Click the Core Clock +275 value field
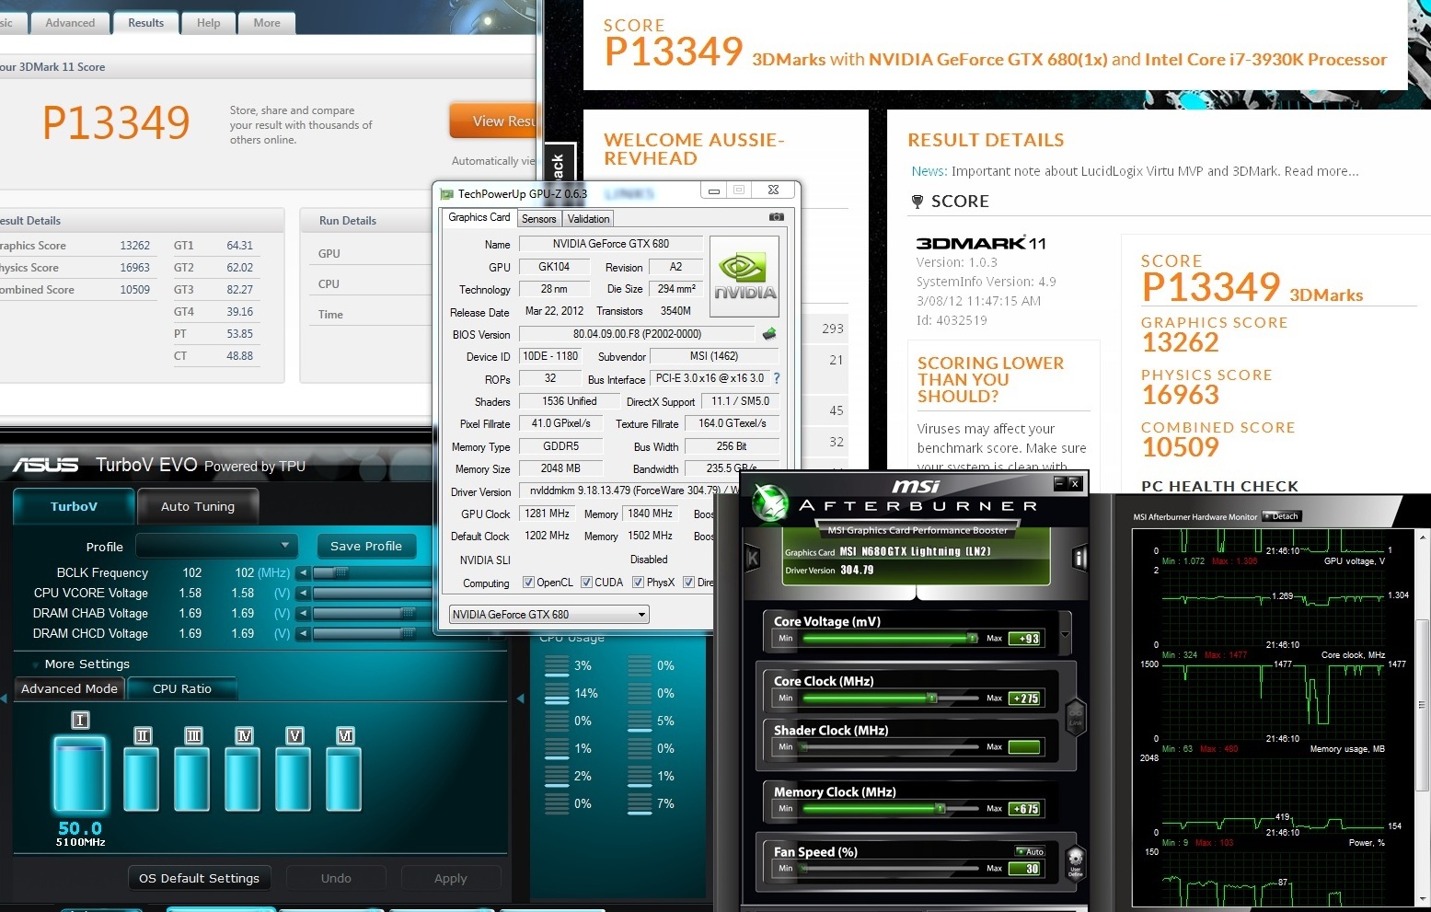Viewport: 1431px width, 912px height. 1024,698
